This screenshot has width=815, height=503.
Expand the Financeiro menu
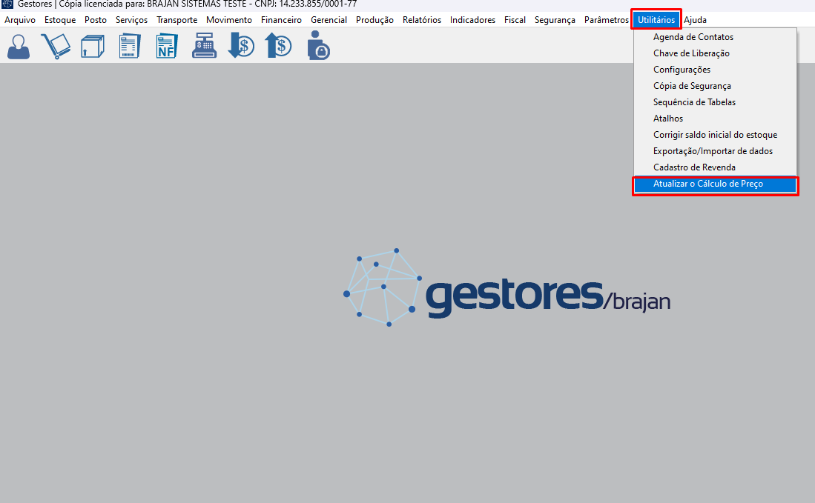coord(281,20)
